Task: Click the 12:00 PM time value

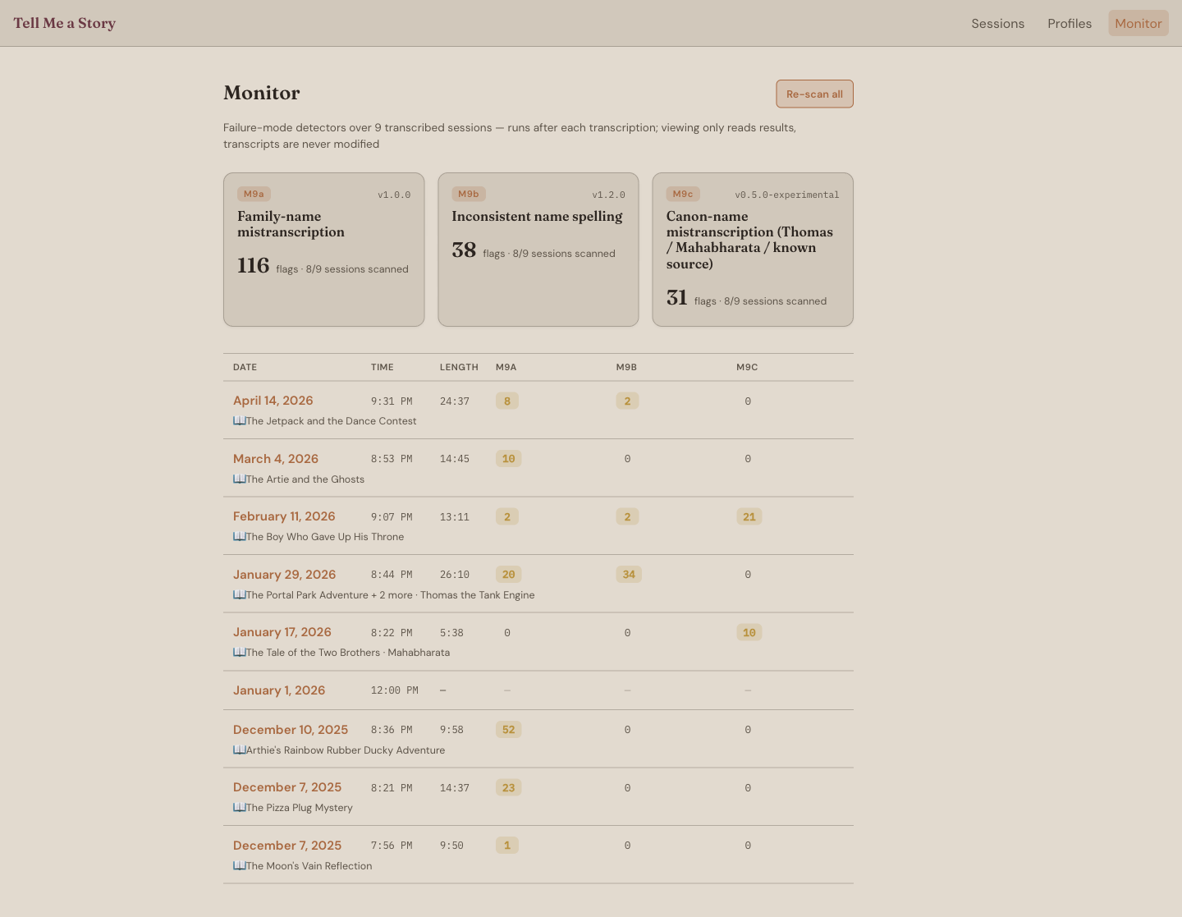Action: coord(395,690)
